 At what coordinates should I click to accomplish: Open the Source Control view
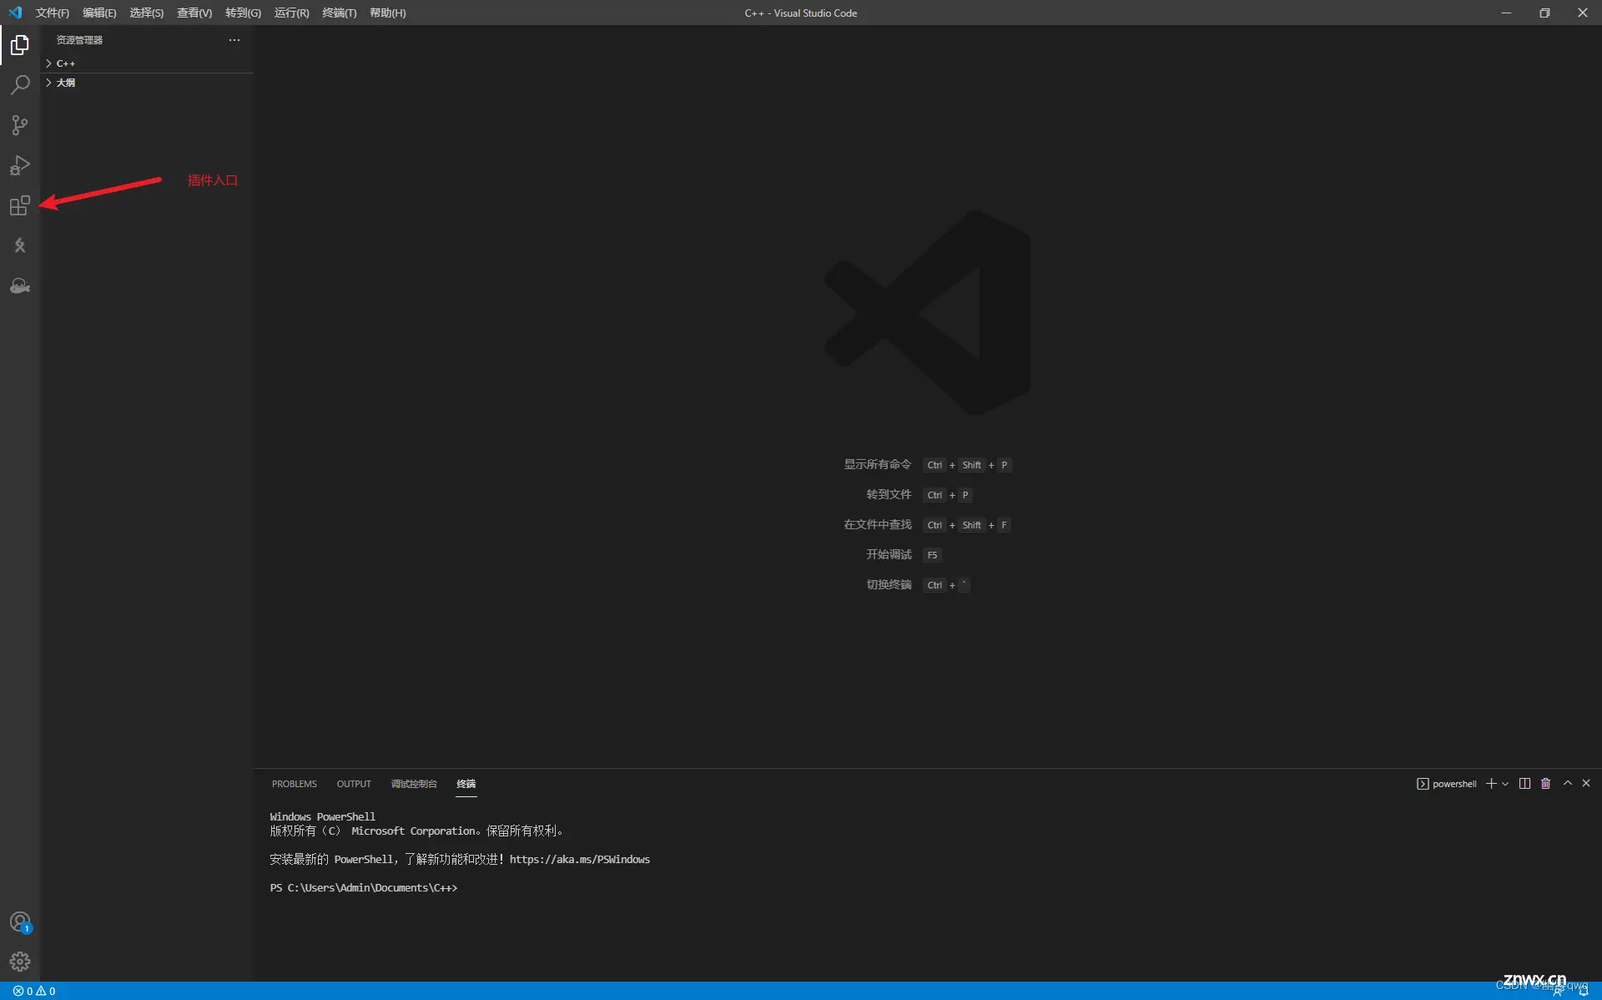[20, 125]
